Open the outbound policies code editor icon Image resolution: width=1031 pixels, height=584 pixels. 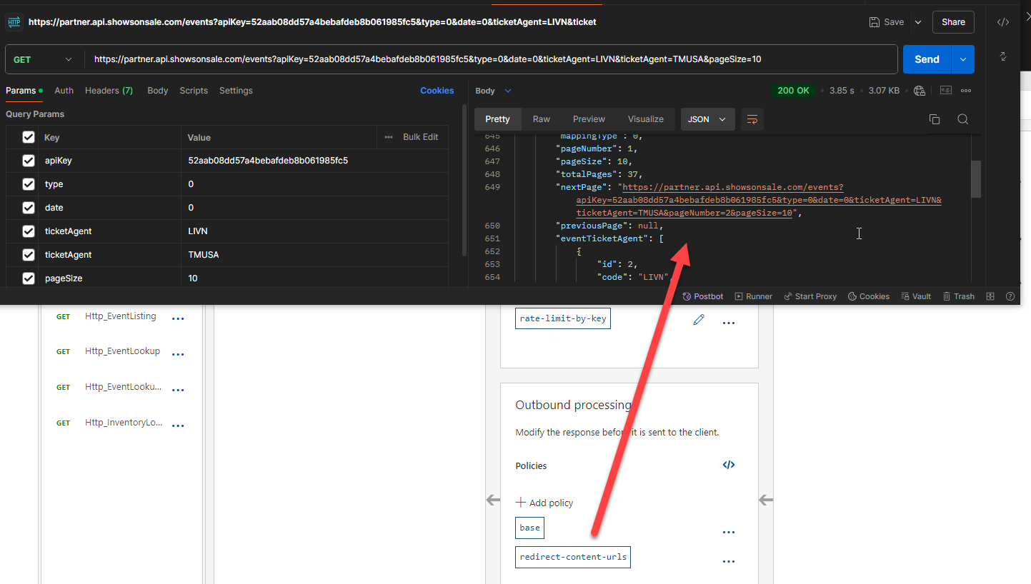(x=729, y=465)
